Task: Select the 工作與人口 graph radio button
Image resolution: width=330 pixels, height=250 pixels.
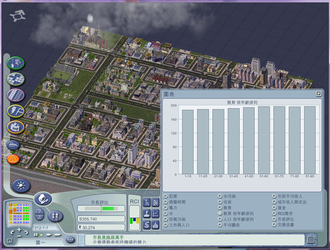Action: (x=165, y=225)
